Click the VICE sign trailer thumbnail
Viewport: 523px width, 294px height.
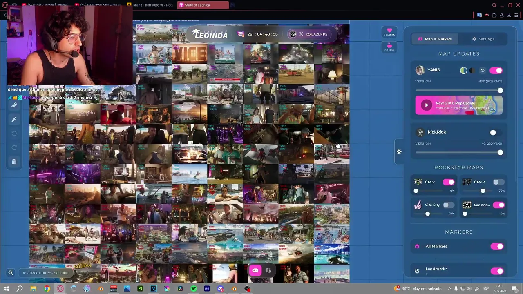point(189,53)
